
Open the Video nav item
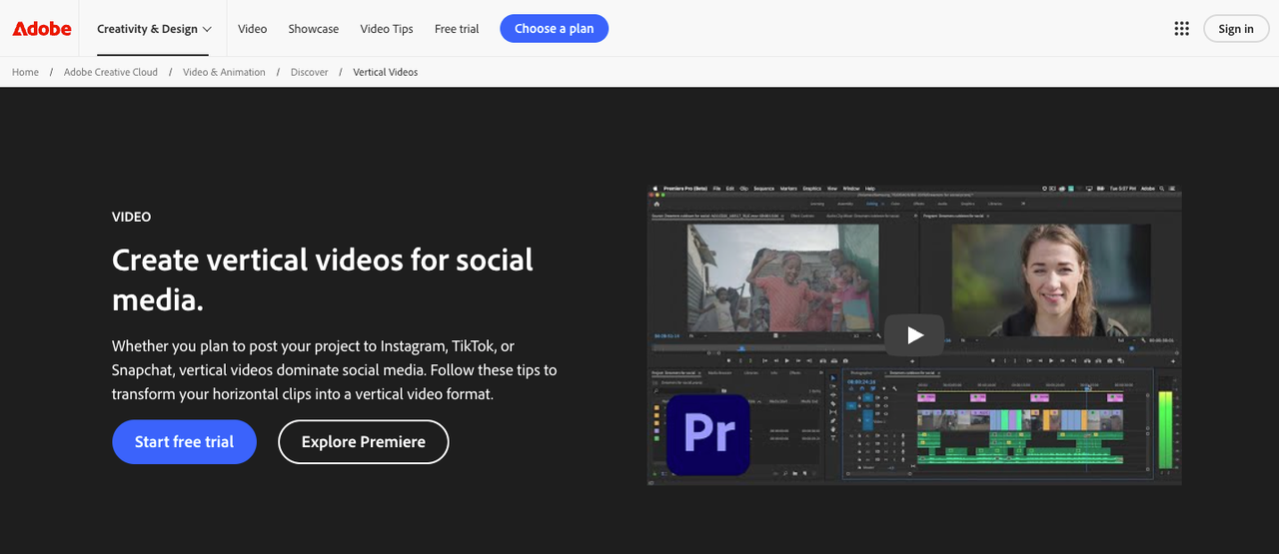(x=253, y=29)
